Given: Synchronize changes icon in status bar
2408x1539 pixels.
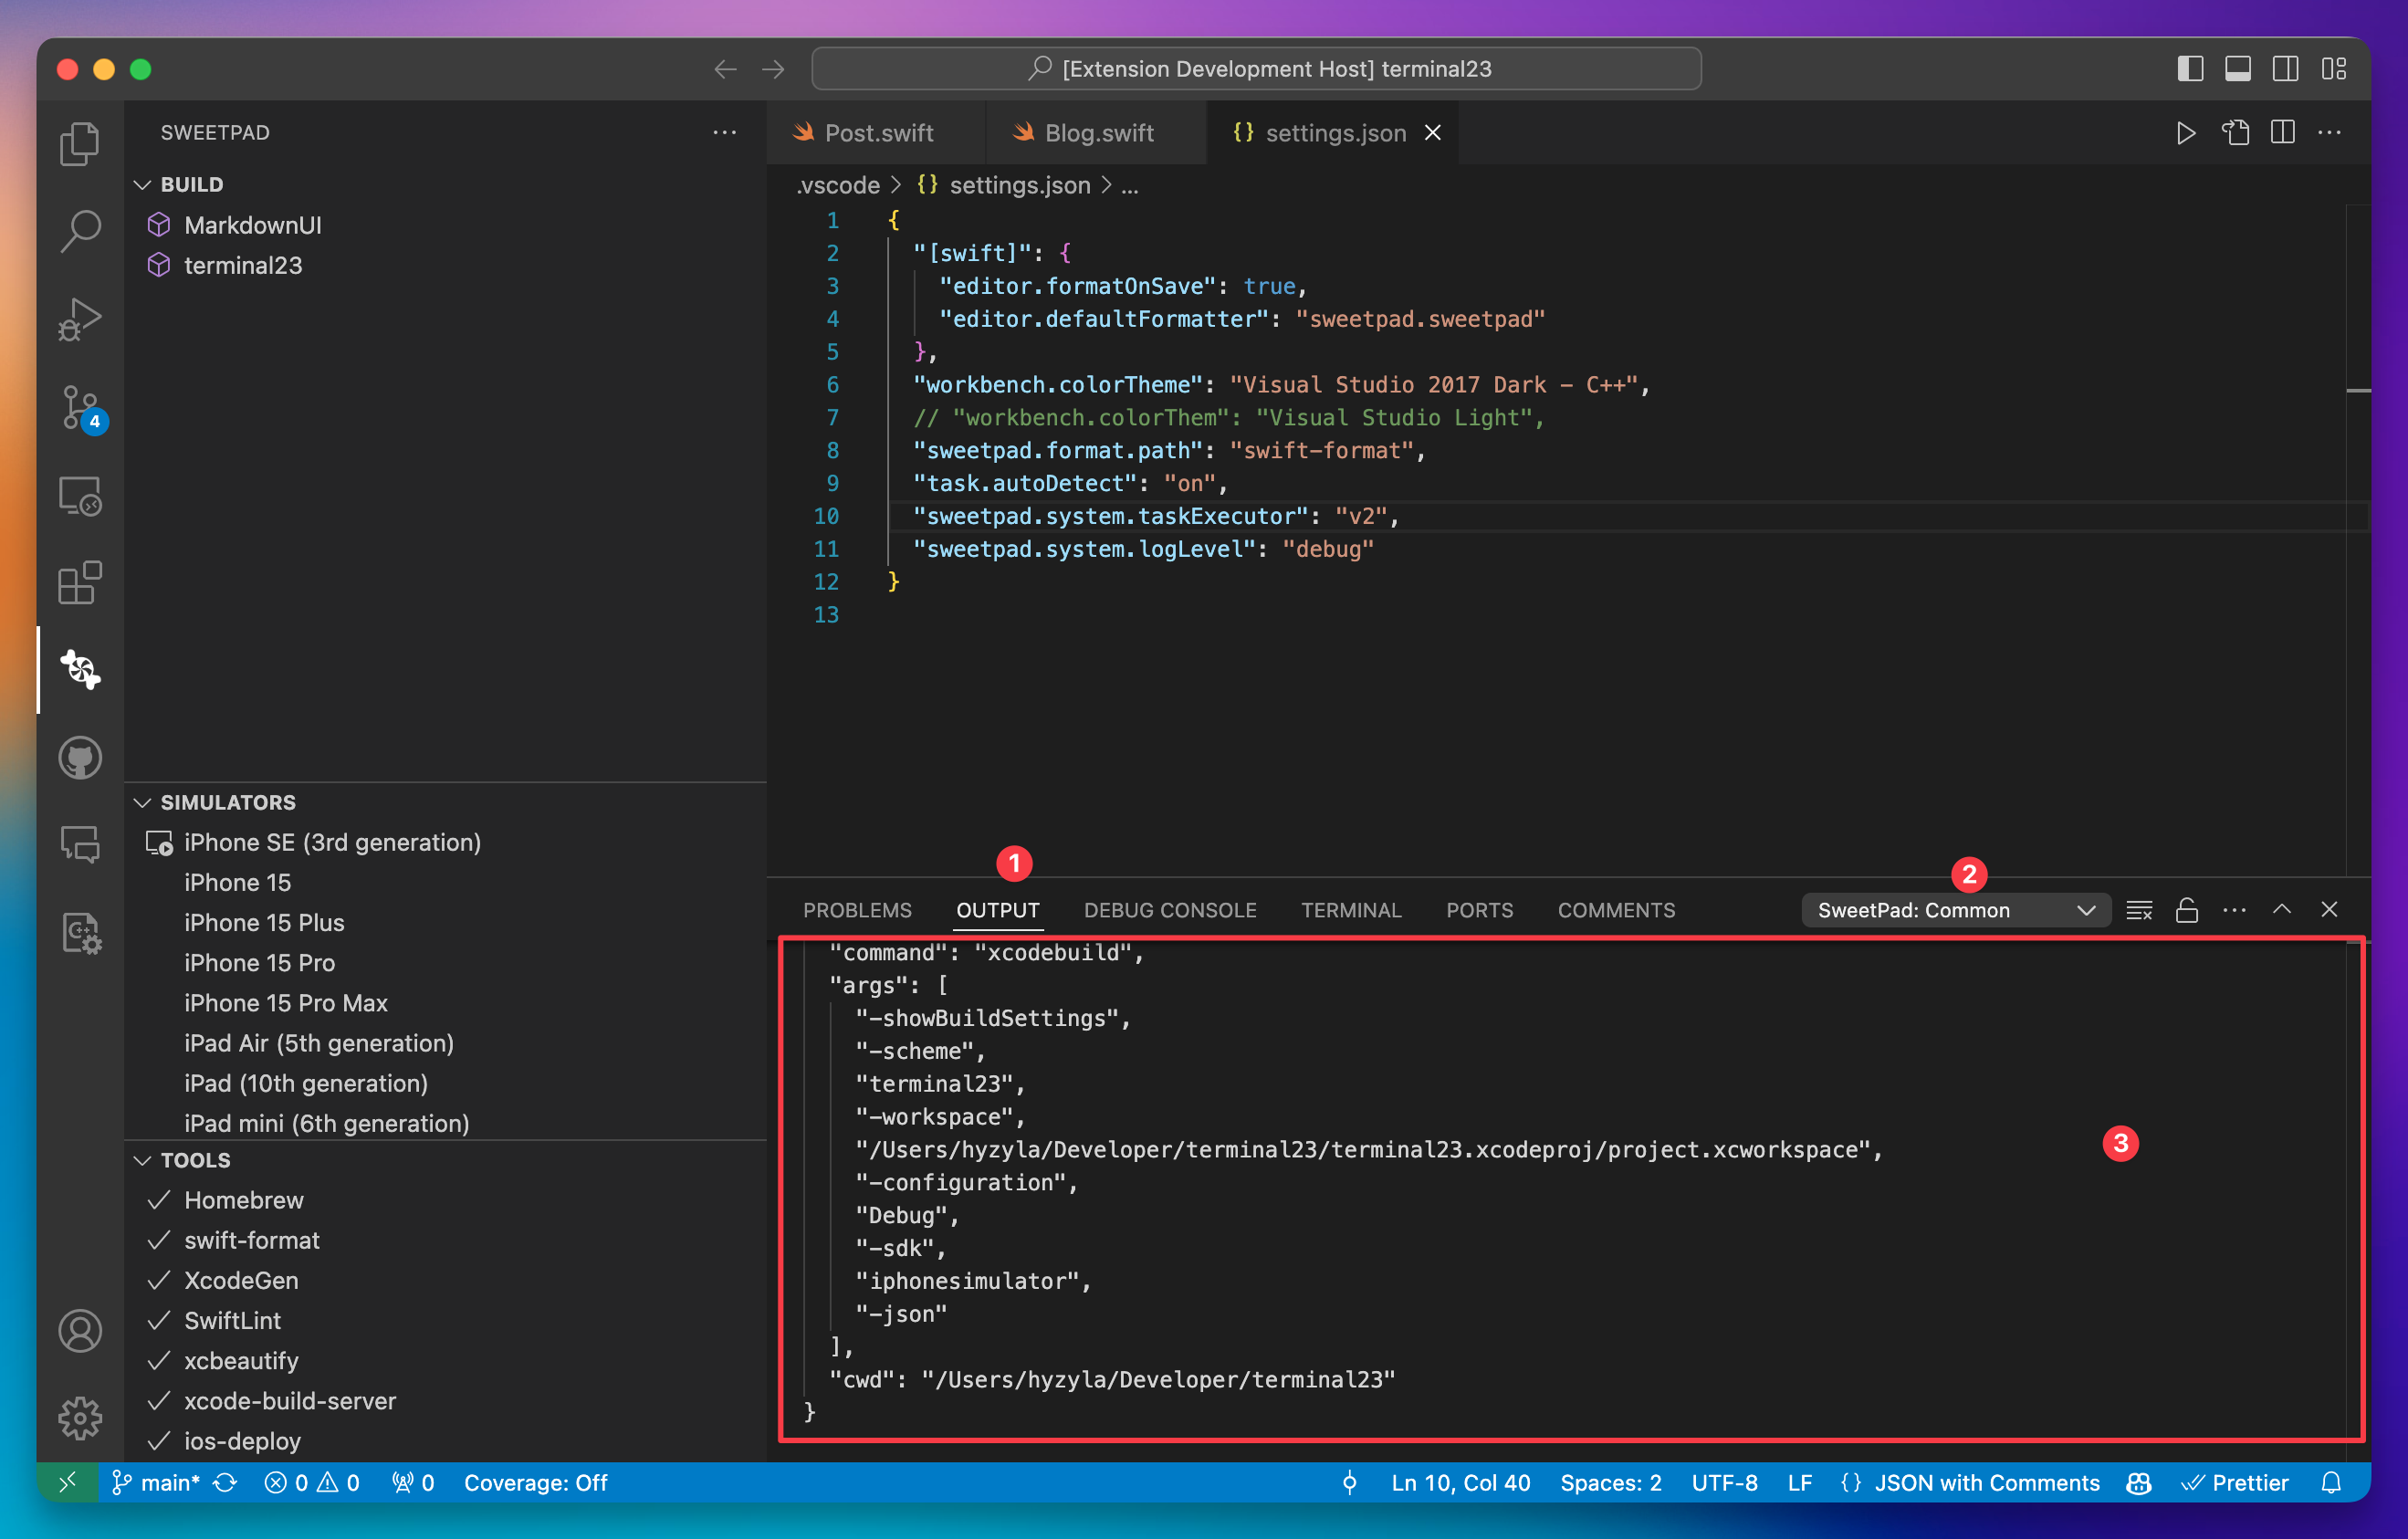Looking at the screenshot, I should tap(225, 1483).
